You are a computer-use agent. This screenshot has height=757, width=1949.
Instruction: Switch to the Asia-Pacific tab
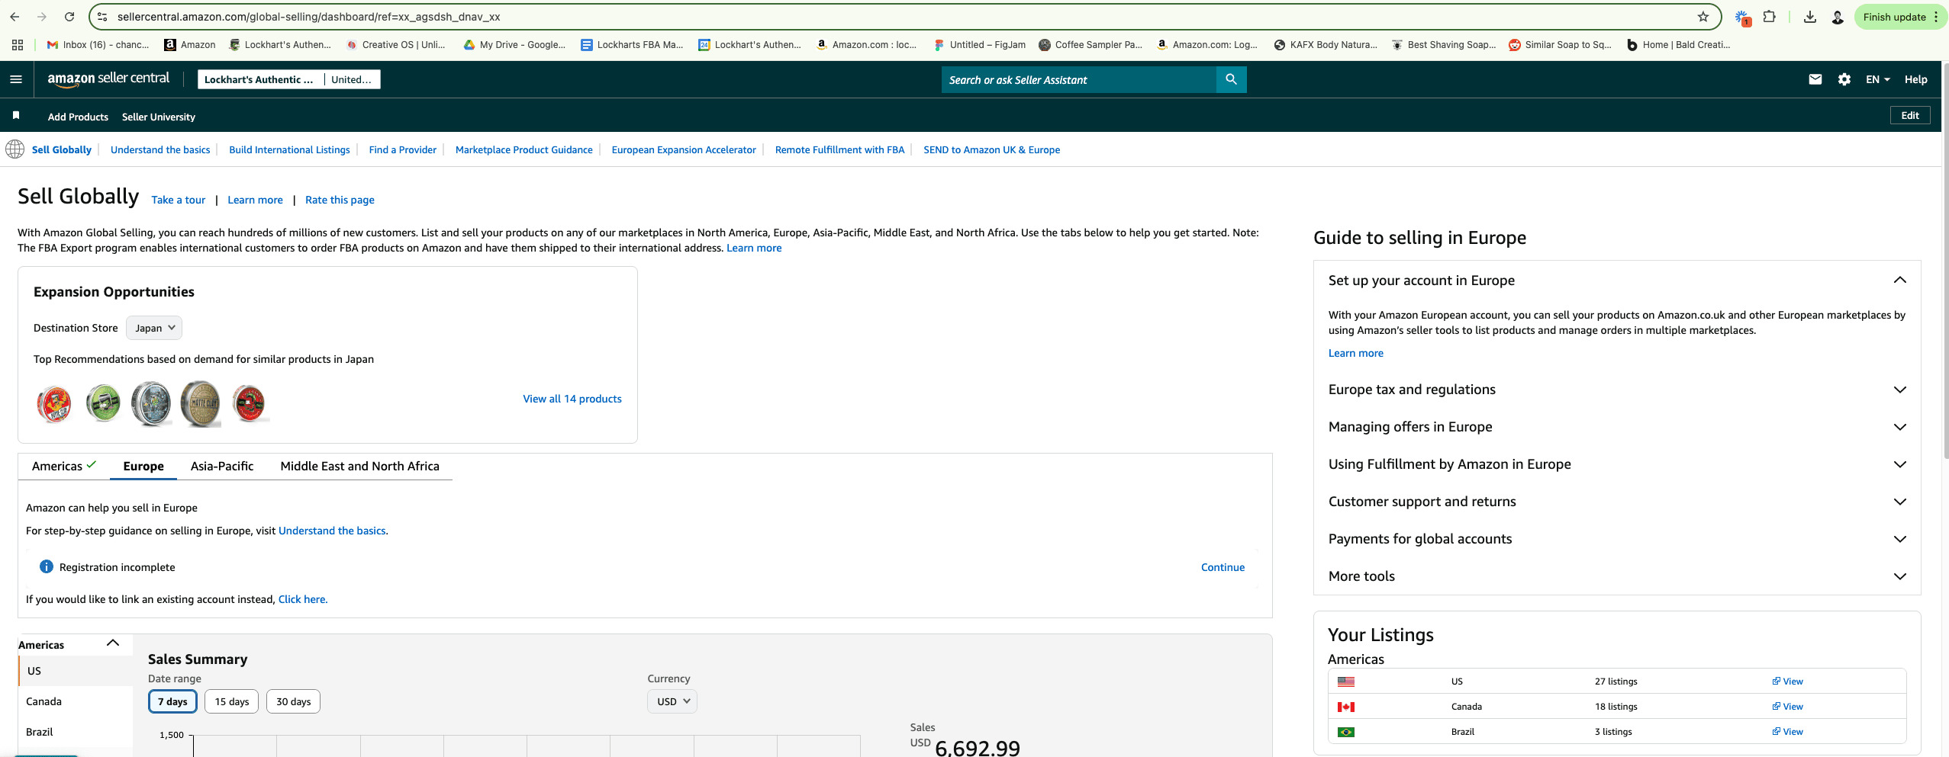222,466
